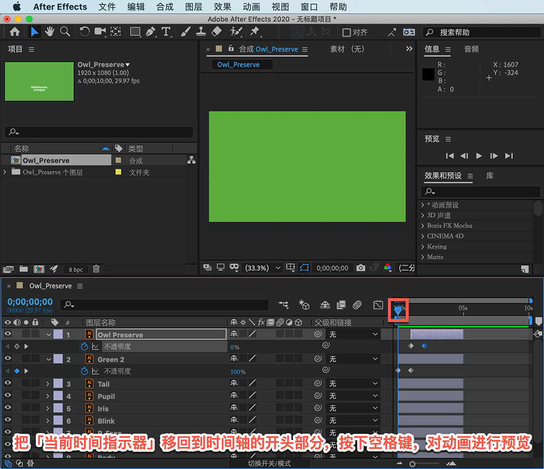
Task: Toggle the mask and shape path visibility icon
Action: coord(304,267)
